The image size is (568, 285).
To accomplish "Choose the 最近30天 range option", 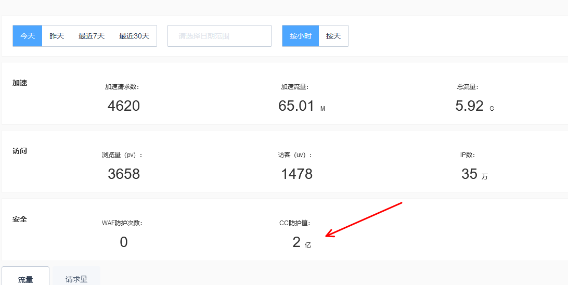I will pyautogui.click(x=134, y=36).
